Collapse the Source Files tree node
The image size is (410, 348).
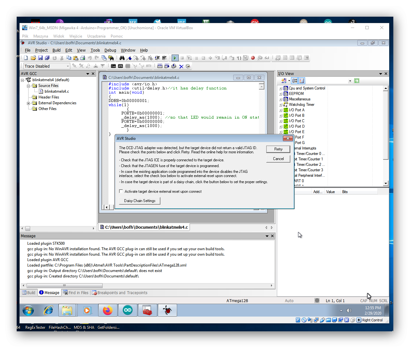coord(28,86)
